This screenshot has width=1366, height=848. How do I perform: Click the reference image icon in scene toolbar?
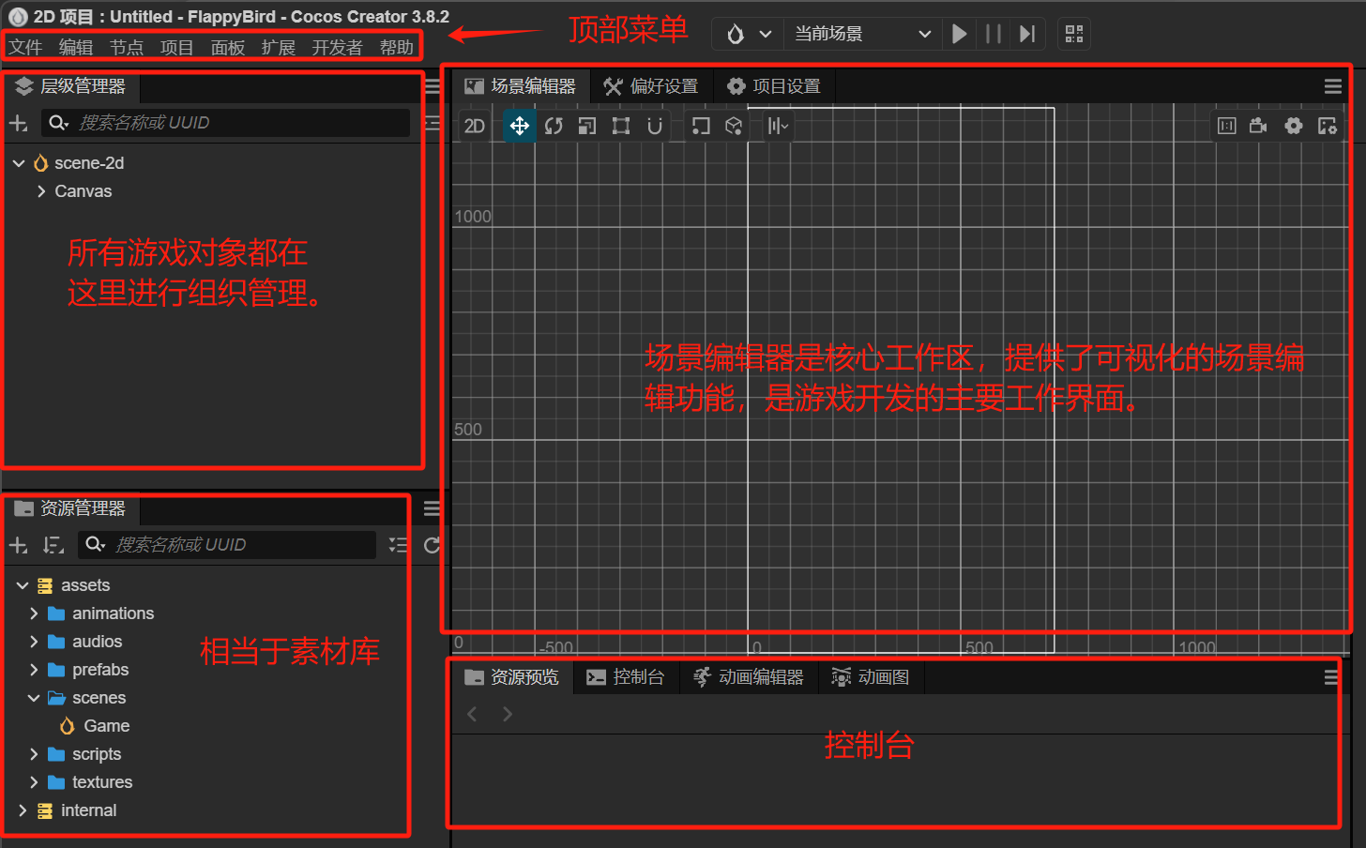pyautogui.click(x=1226, y=126)
